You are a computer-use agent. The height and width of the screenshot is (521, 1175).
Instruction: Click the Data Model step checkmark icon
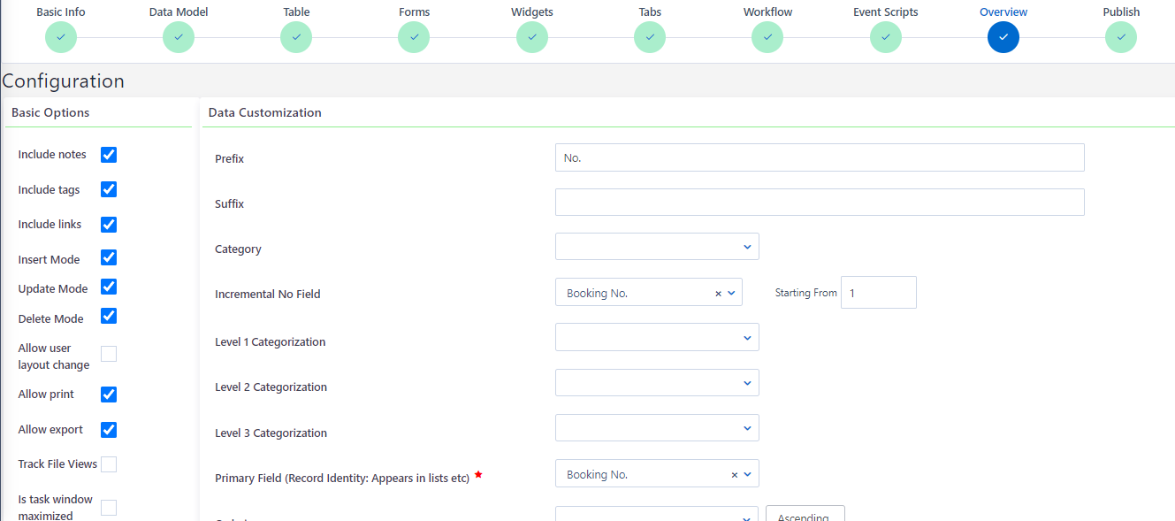(x=179, y=37)
